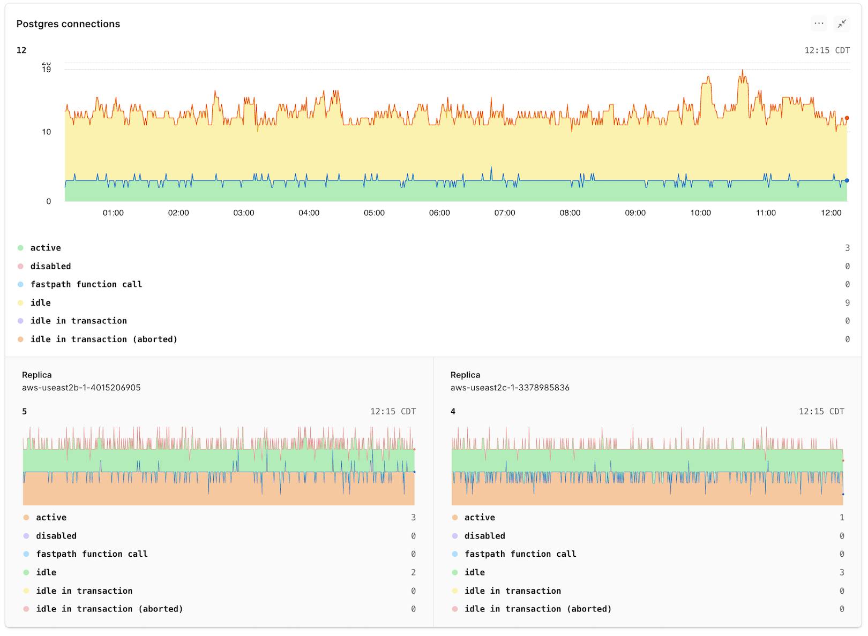Image resolution: width=868 pixels, height=636 pixels.
Task: Click the 12:15 CDT timestamp on main chart
Action: (x=827, y=50)
